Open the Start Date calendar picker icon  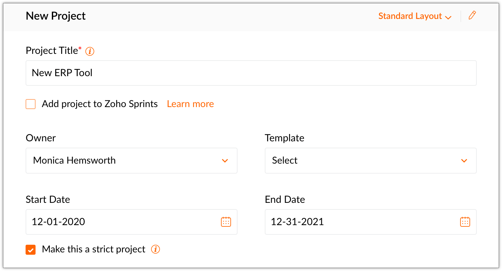tap(226, 222)
